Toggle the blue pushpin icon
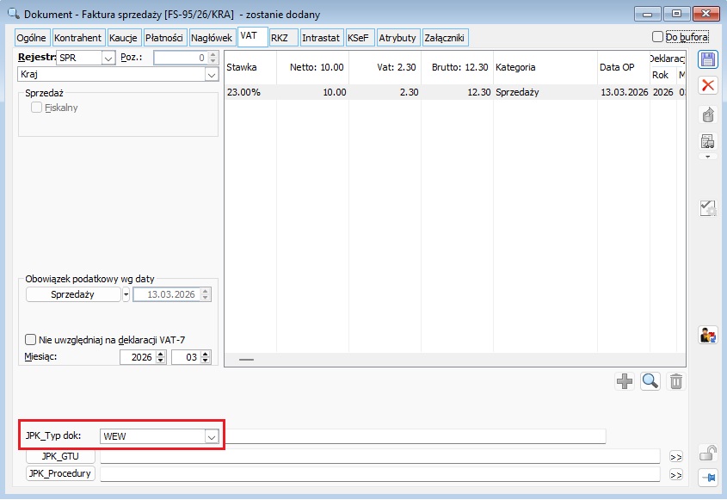The height and width of the screenshot is (500, 727). click(707, 478)
